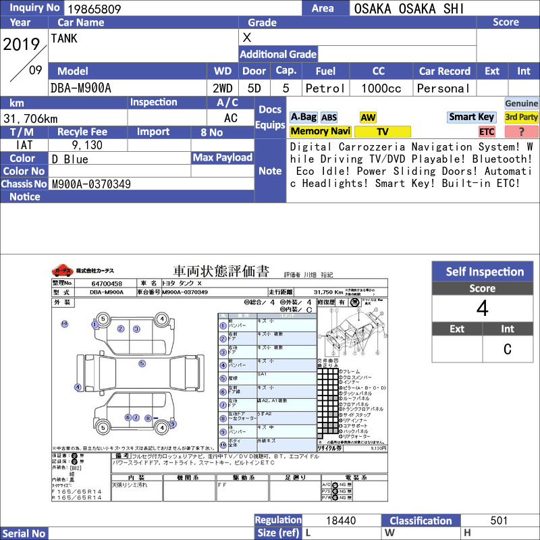
Task: Click the Size (ref) label
Action: [278, 533]
